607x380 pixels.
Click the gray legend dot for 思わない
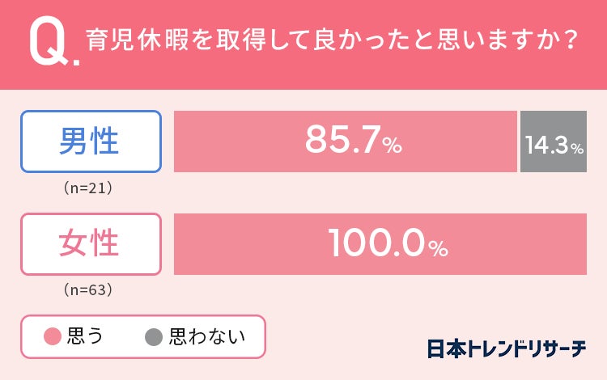pos(154,336)
